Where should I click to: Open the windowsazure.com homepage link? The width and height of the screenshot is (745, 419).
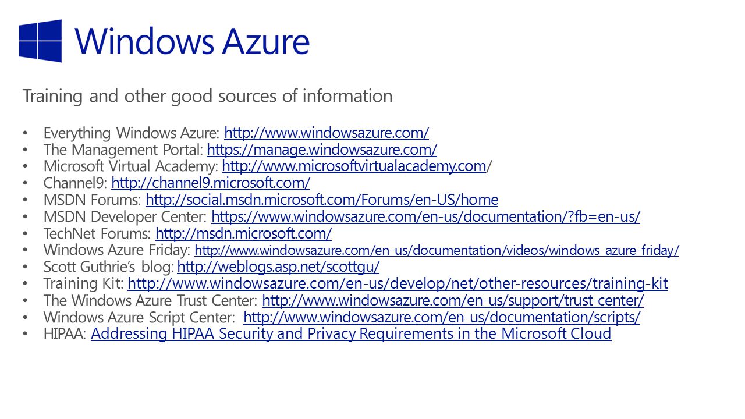327,133
